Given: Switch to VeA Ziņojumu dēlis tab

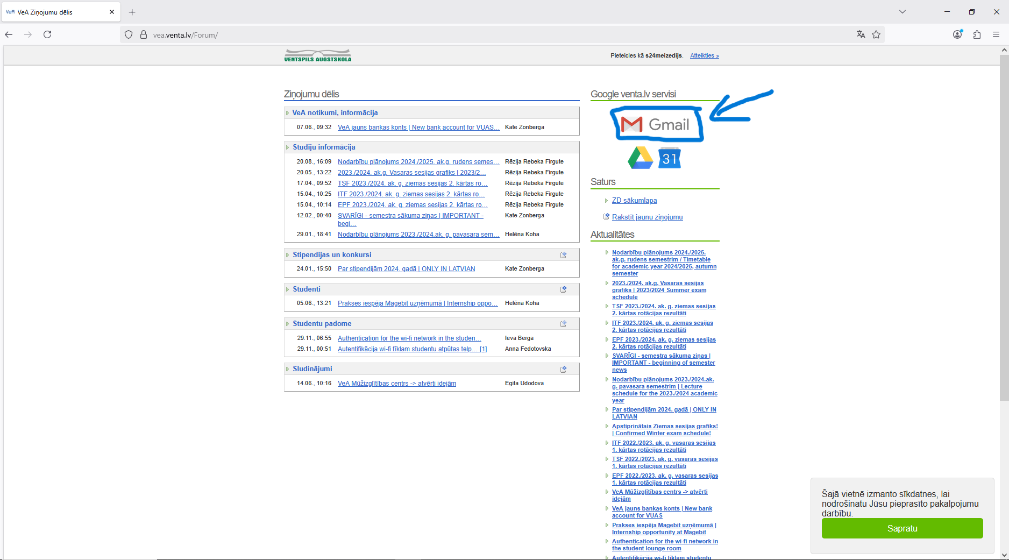Looking at the screenshot, I should click(x=61, y=12).
